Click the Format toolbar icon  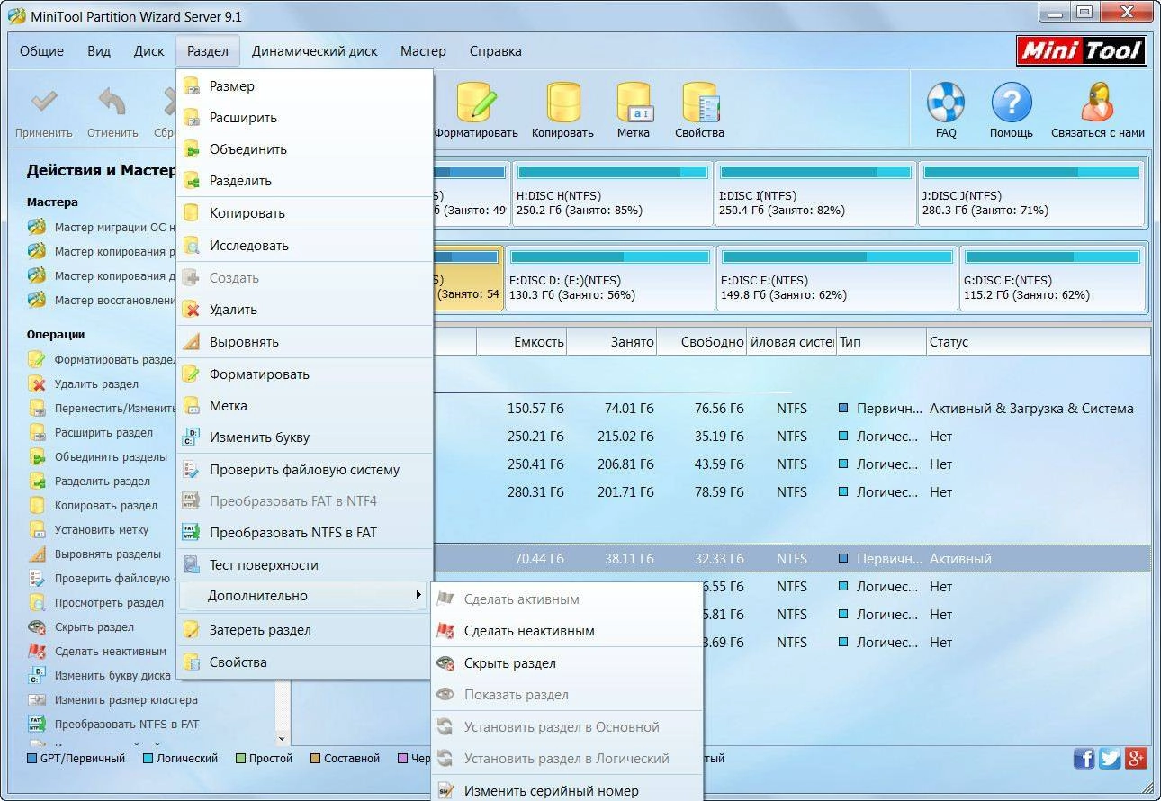click(x=477, y=103)
